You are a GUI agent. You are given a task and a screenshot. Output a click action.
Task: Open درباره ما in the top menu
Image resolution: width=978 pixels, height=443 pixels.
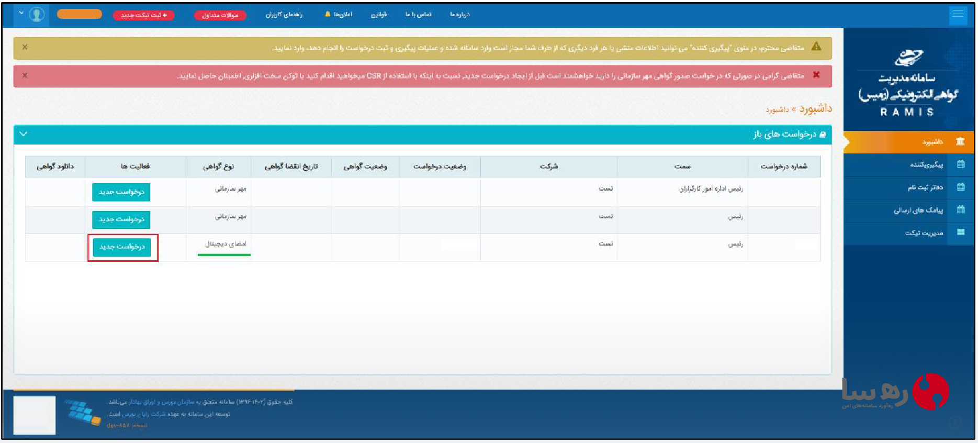coord(460,15)
